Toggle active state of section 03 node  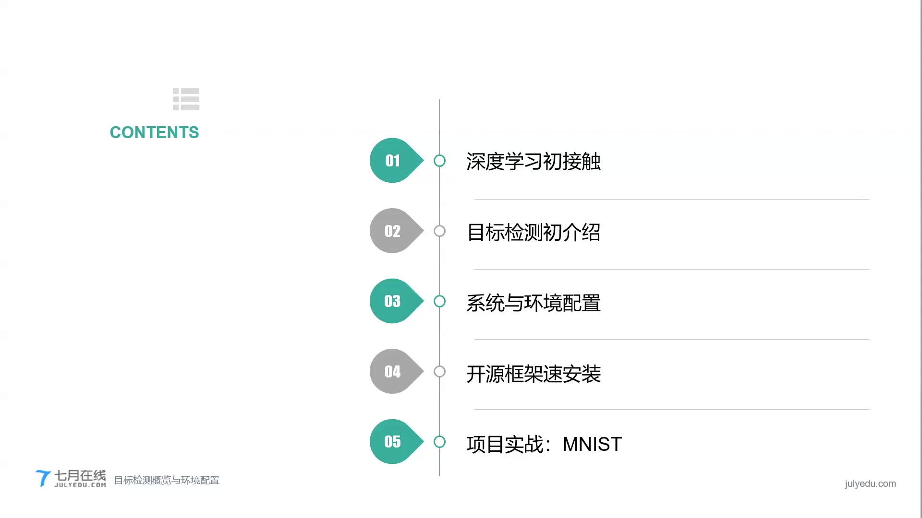point(439,301)
